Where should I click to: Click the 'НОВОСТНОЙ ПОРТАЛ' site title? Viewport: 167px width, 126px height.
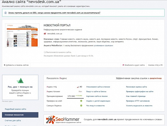tap(57, 25)
